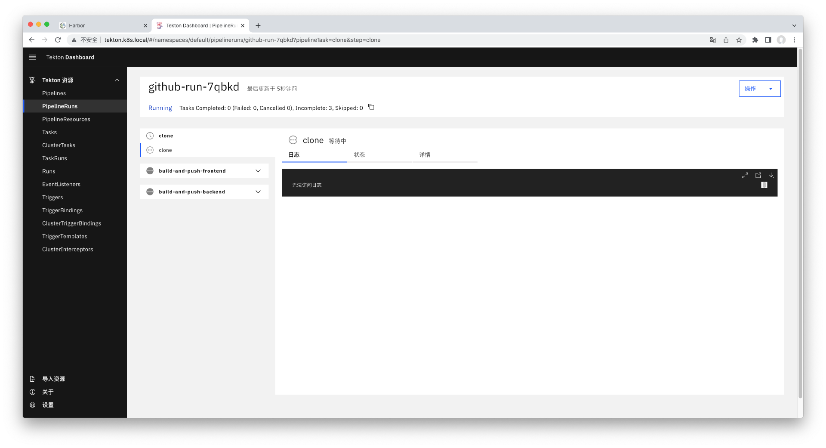Copy the pipeline run status message
The image size is (826, 448).
coord(371,107)
